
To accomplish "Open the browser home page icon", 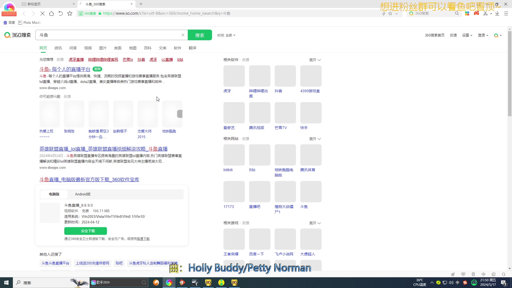I will (51, 13).
